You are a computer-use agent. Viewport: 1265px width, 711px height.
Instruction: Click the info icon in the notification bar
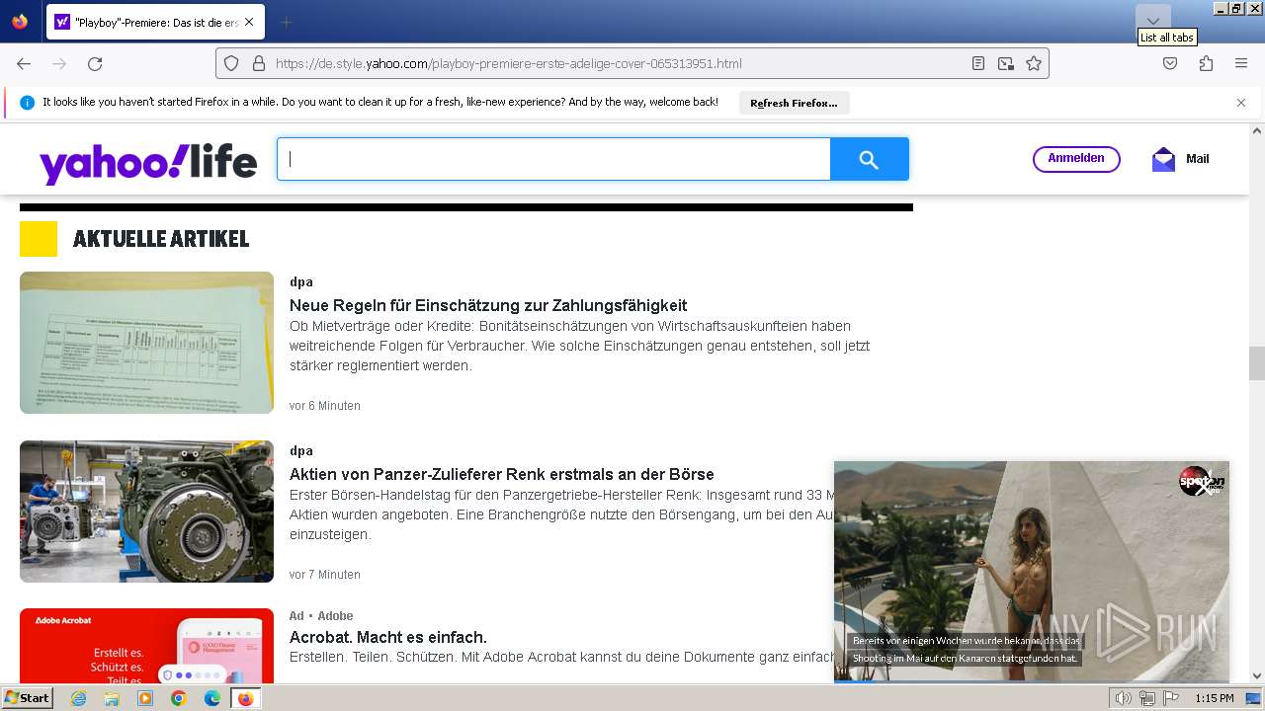tap(28, 103)
